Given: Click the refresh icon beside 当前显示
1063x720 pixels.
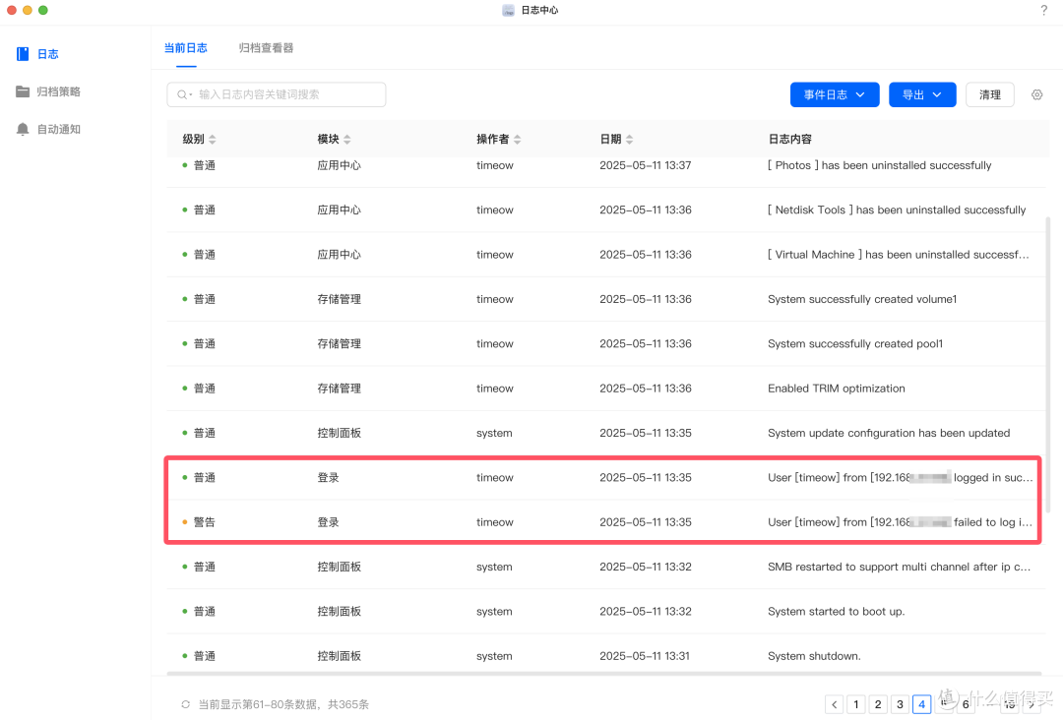Looking at the screenshot, I should click(185, 704).
